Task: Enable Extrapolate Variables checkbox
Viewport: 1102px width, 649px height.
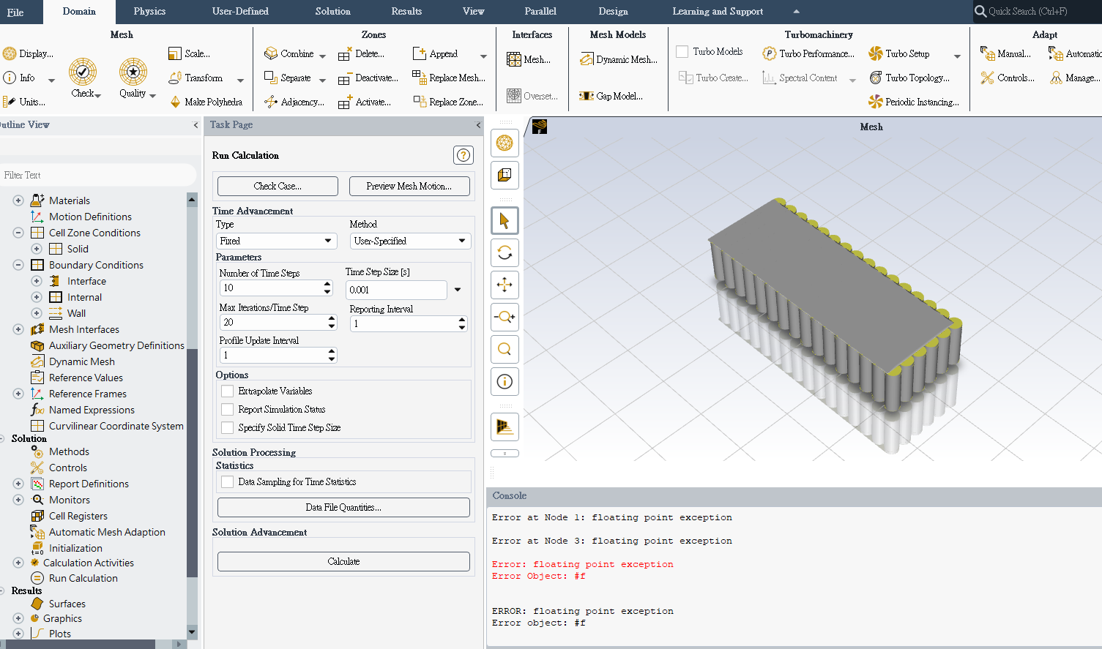Action: [228, 391]
